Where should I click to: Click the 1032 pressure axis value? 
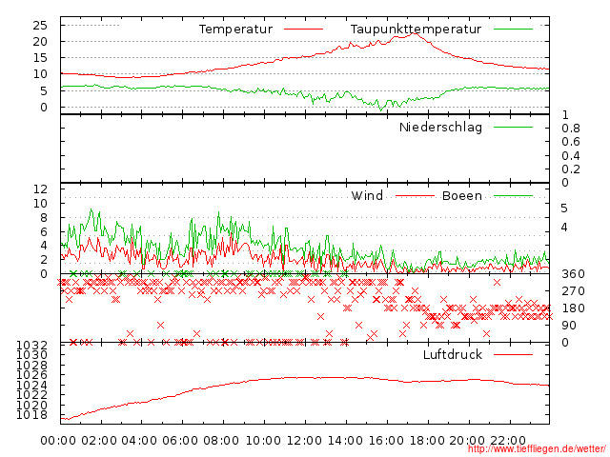(31, 345)
